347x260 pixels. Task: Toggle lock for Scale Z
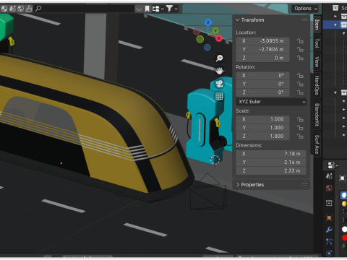300,136
